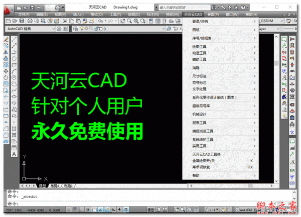
Task: Expand the 登录/注销 submenu
Action: [220, 21]
